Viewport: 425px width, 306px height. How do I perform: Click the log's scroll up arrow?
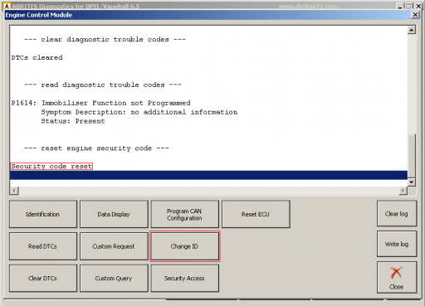click(412, 30)
